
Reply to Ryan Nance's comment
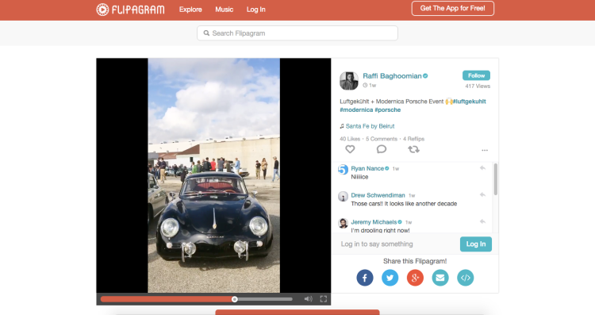point(482,167)
